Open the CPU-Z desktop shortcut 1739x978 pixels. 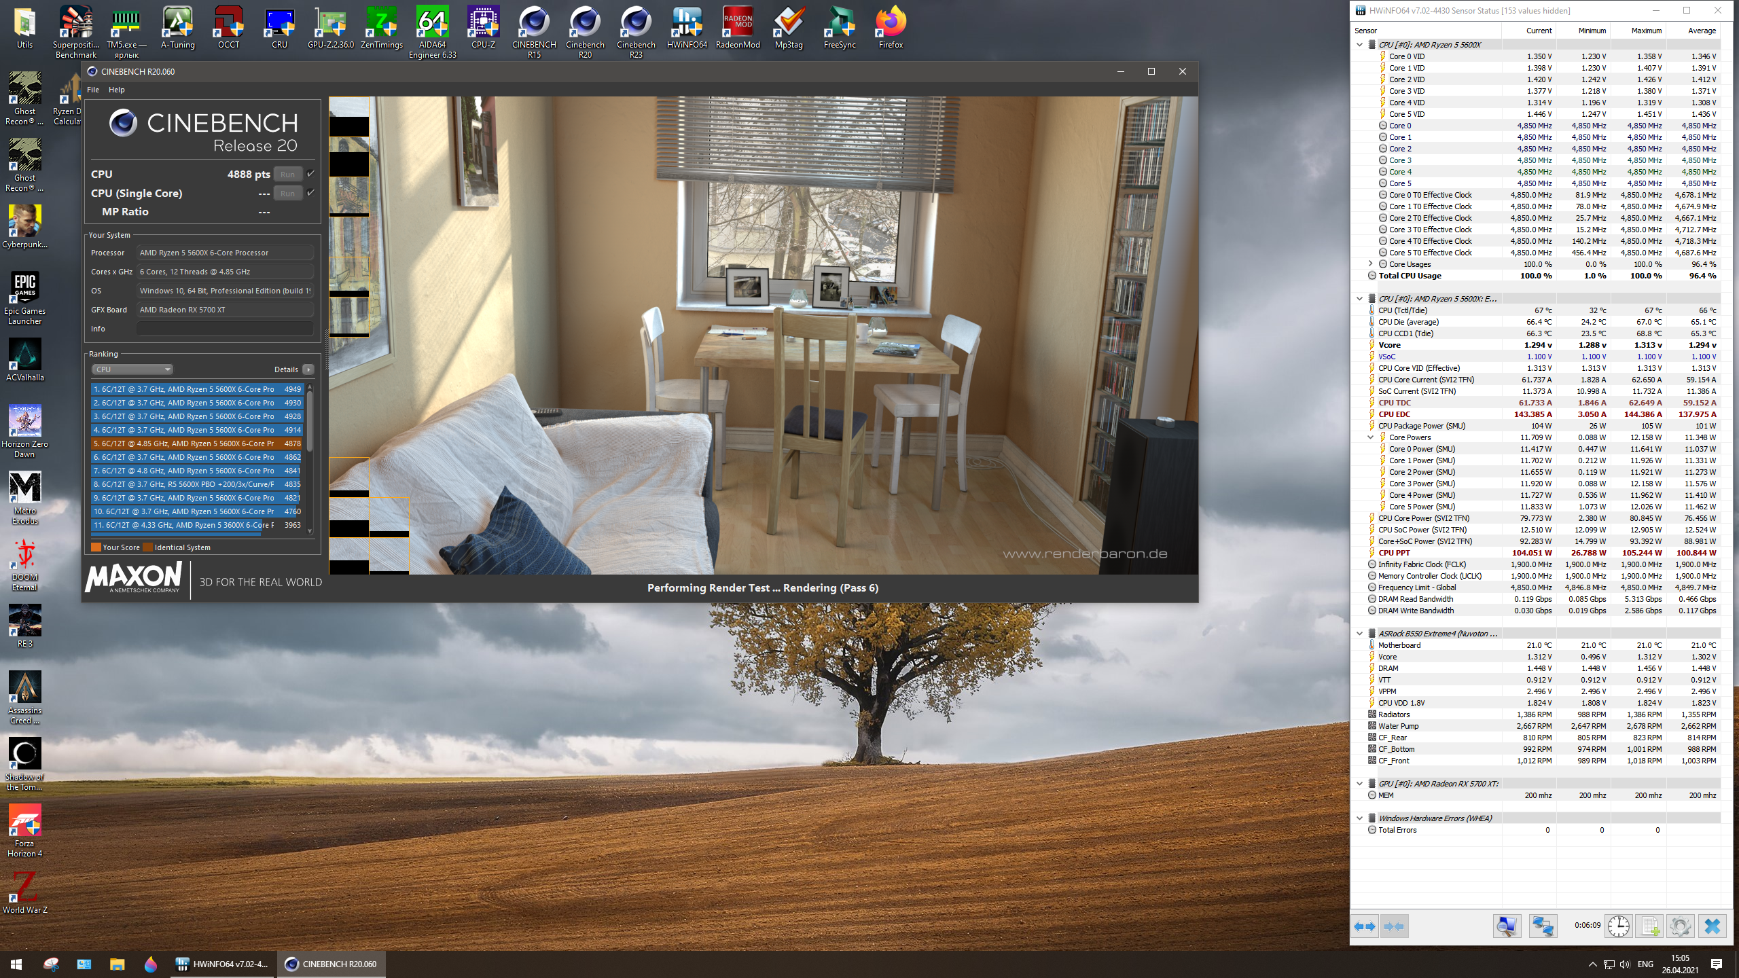[x=483, y=27]
